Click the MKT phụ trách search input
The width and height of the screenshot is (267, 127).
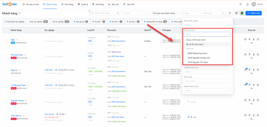point(207,34)
